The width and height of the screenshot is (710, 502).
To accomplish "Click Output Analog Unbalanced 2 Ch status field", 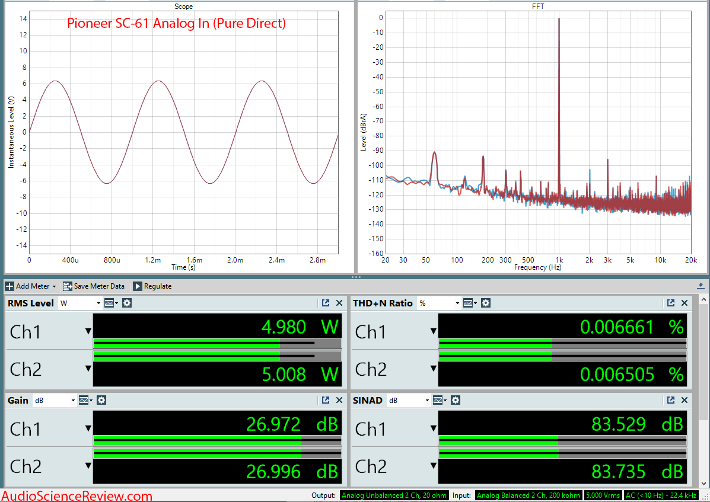I will click(394, 495).
